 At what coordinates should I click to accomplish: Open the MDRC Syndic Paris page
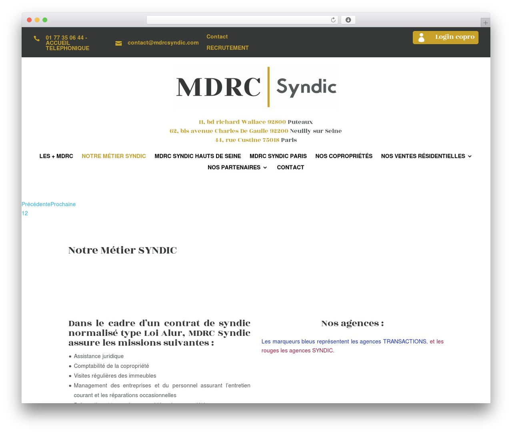click(x=278, y=156)
